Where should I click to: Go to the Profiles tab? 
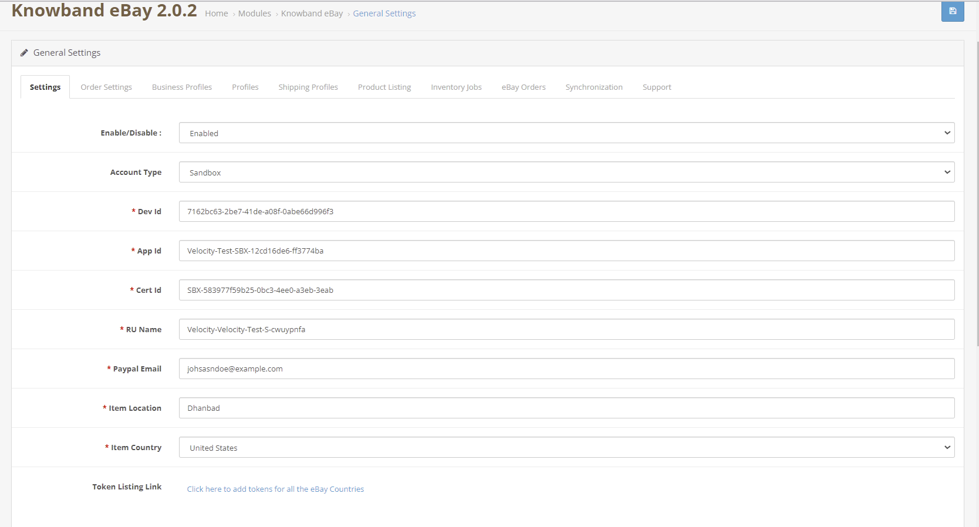pyautogui.click(x=245, y=87)
